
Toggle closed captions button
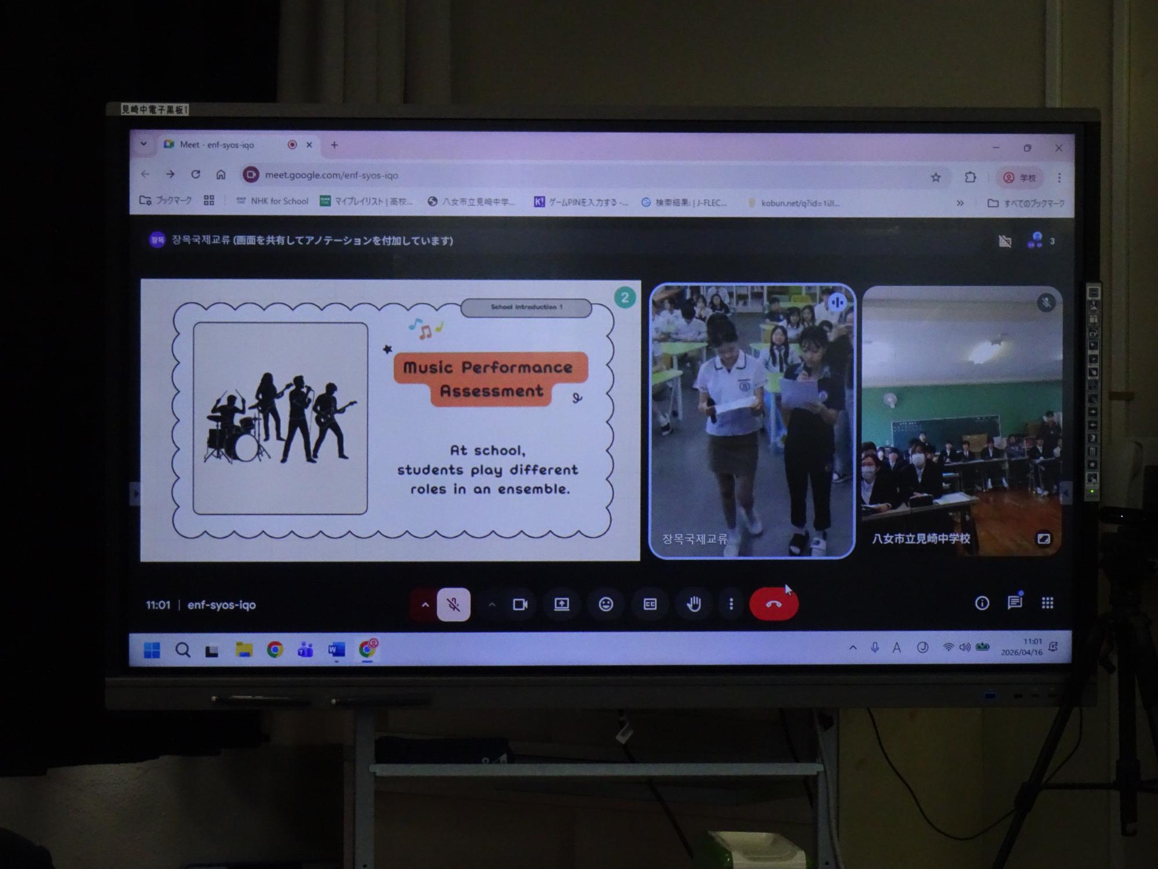tap(650, 604)
